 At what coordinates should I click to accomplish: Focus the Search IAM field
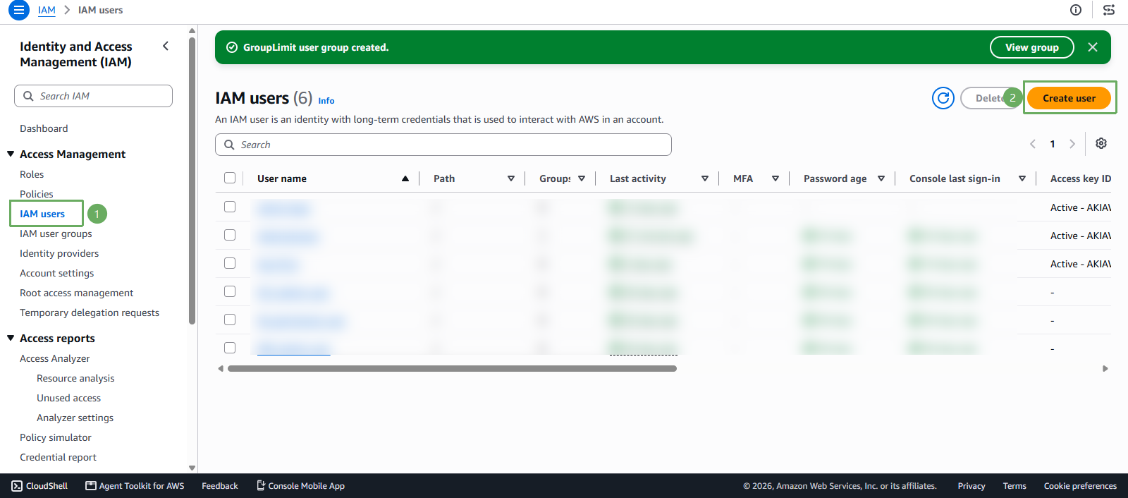click(93, 96)
